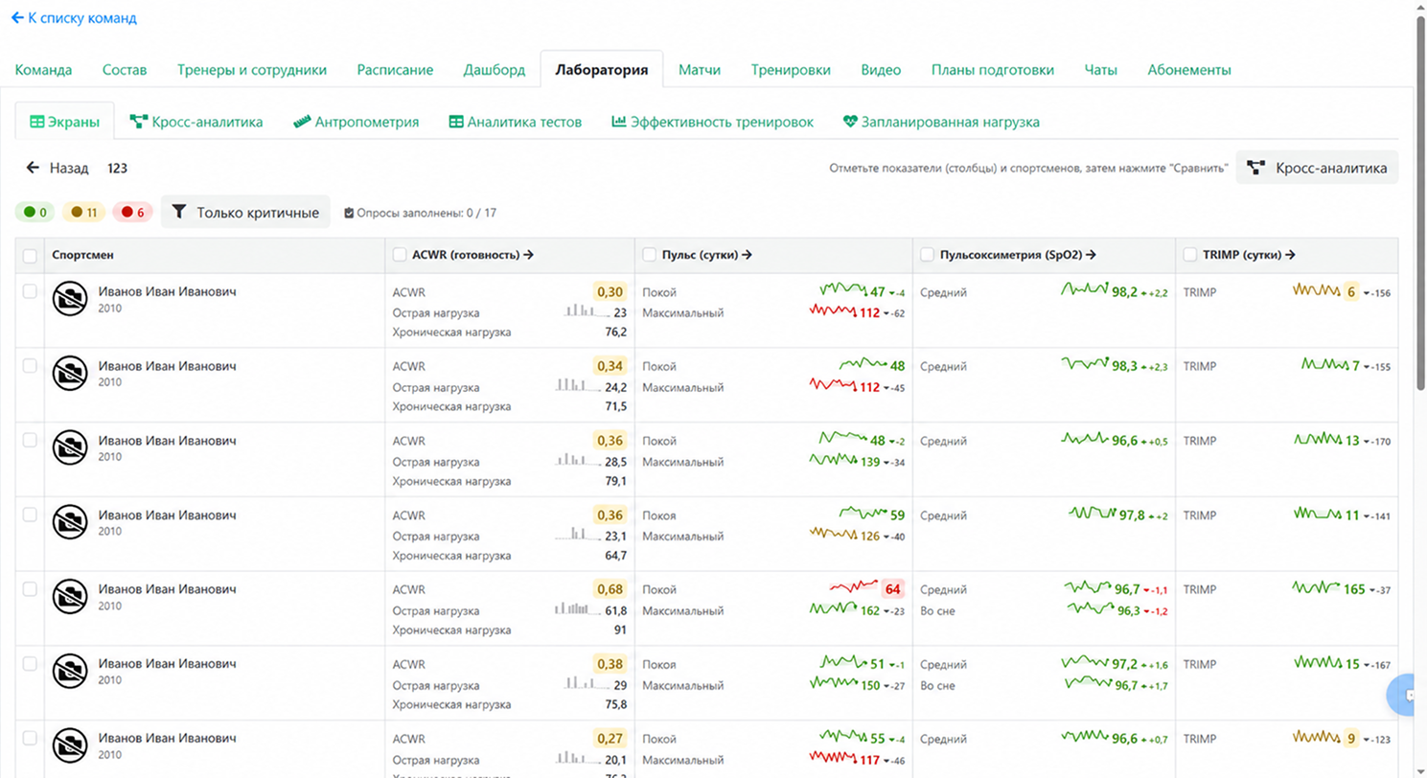
Task: Click the ACWR value 0,27
Action: (x=609, y=739)
